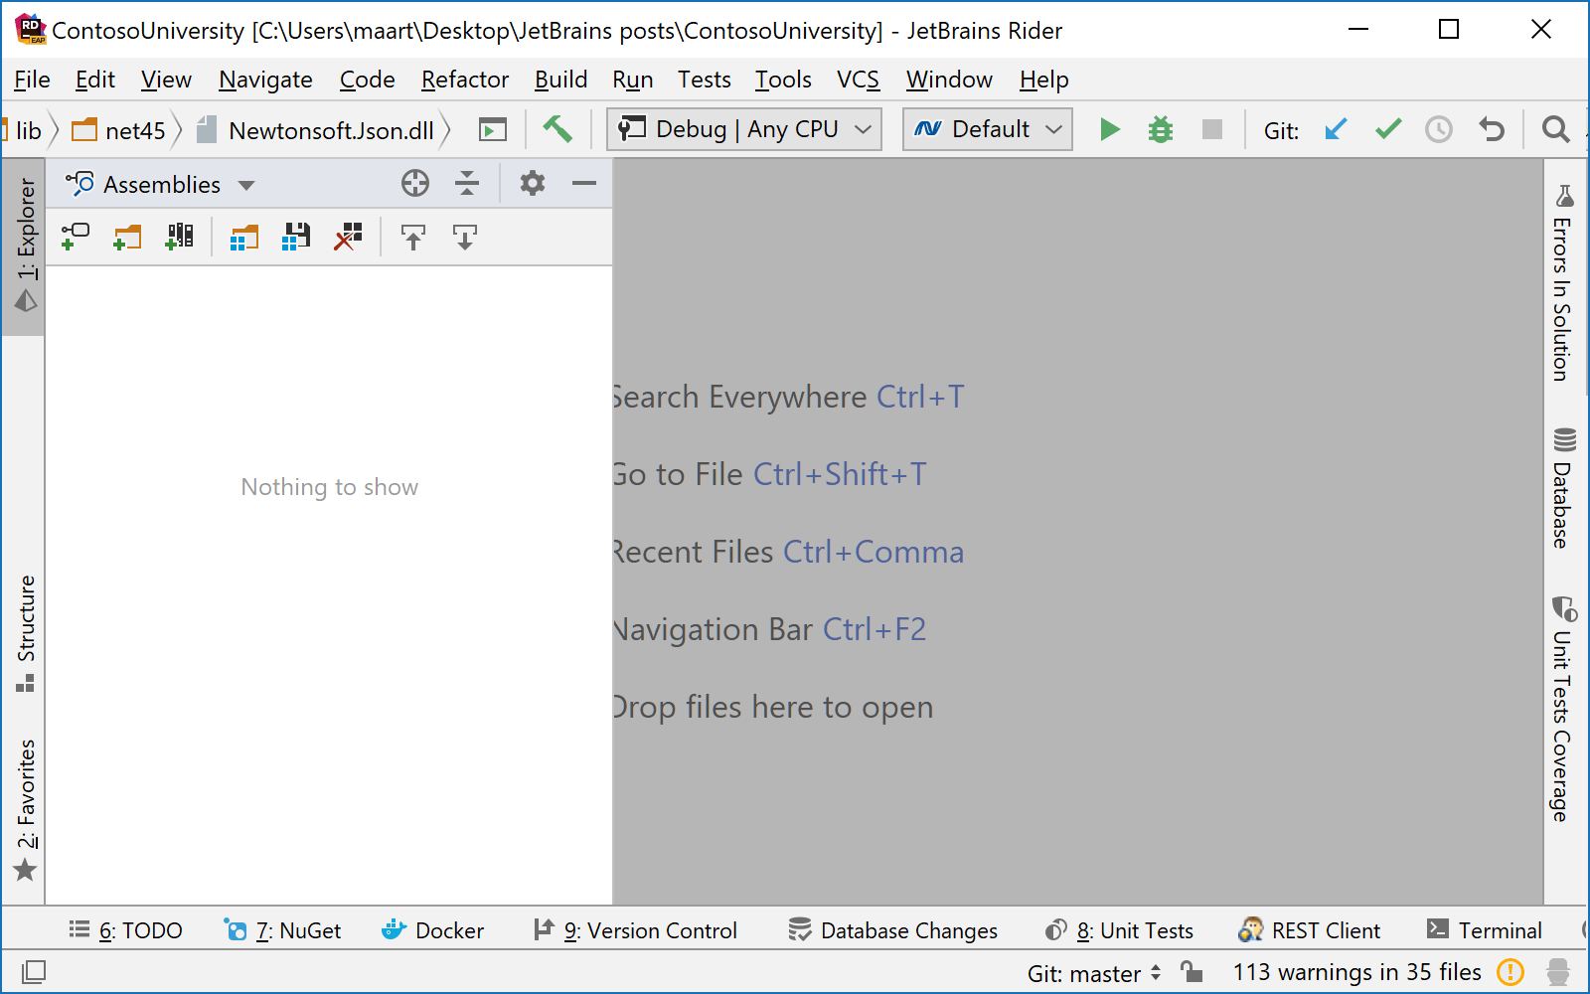Open the Help menu
This screenshot has height=994, width=1590.
click(x=1044, y=80)
